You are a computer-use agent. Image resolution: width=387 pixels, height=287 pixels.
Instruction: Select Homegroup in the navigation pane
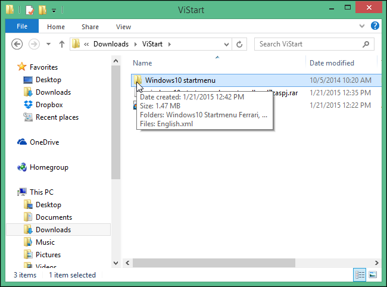tap(49, 167)
